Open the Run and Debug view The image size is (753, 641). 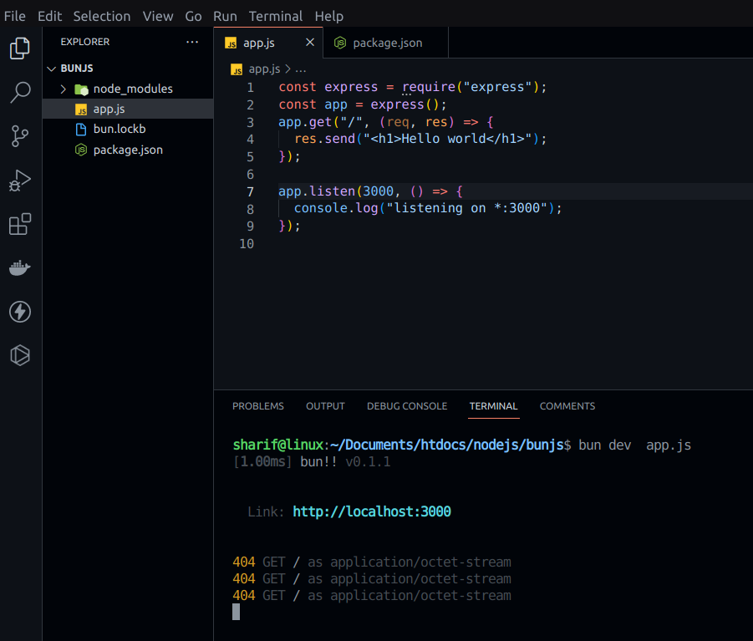point(20,181)
